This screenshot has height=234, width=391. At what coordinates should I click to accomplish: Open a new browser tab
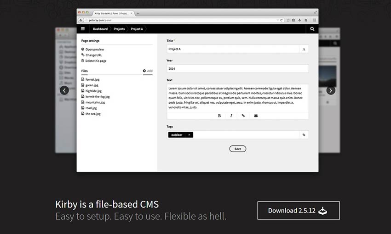click(138, 13)
